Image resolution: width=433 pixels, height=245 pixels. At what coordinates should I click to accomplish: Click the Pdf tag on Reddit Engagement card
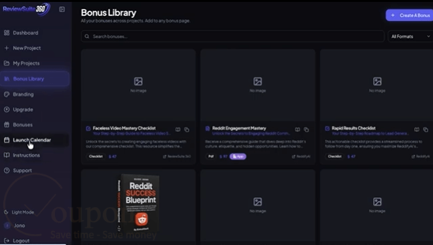[x=211, y=157]
